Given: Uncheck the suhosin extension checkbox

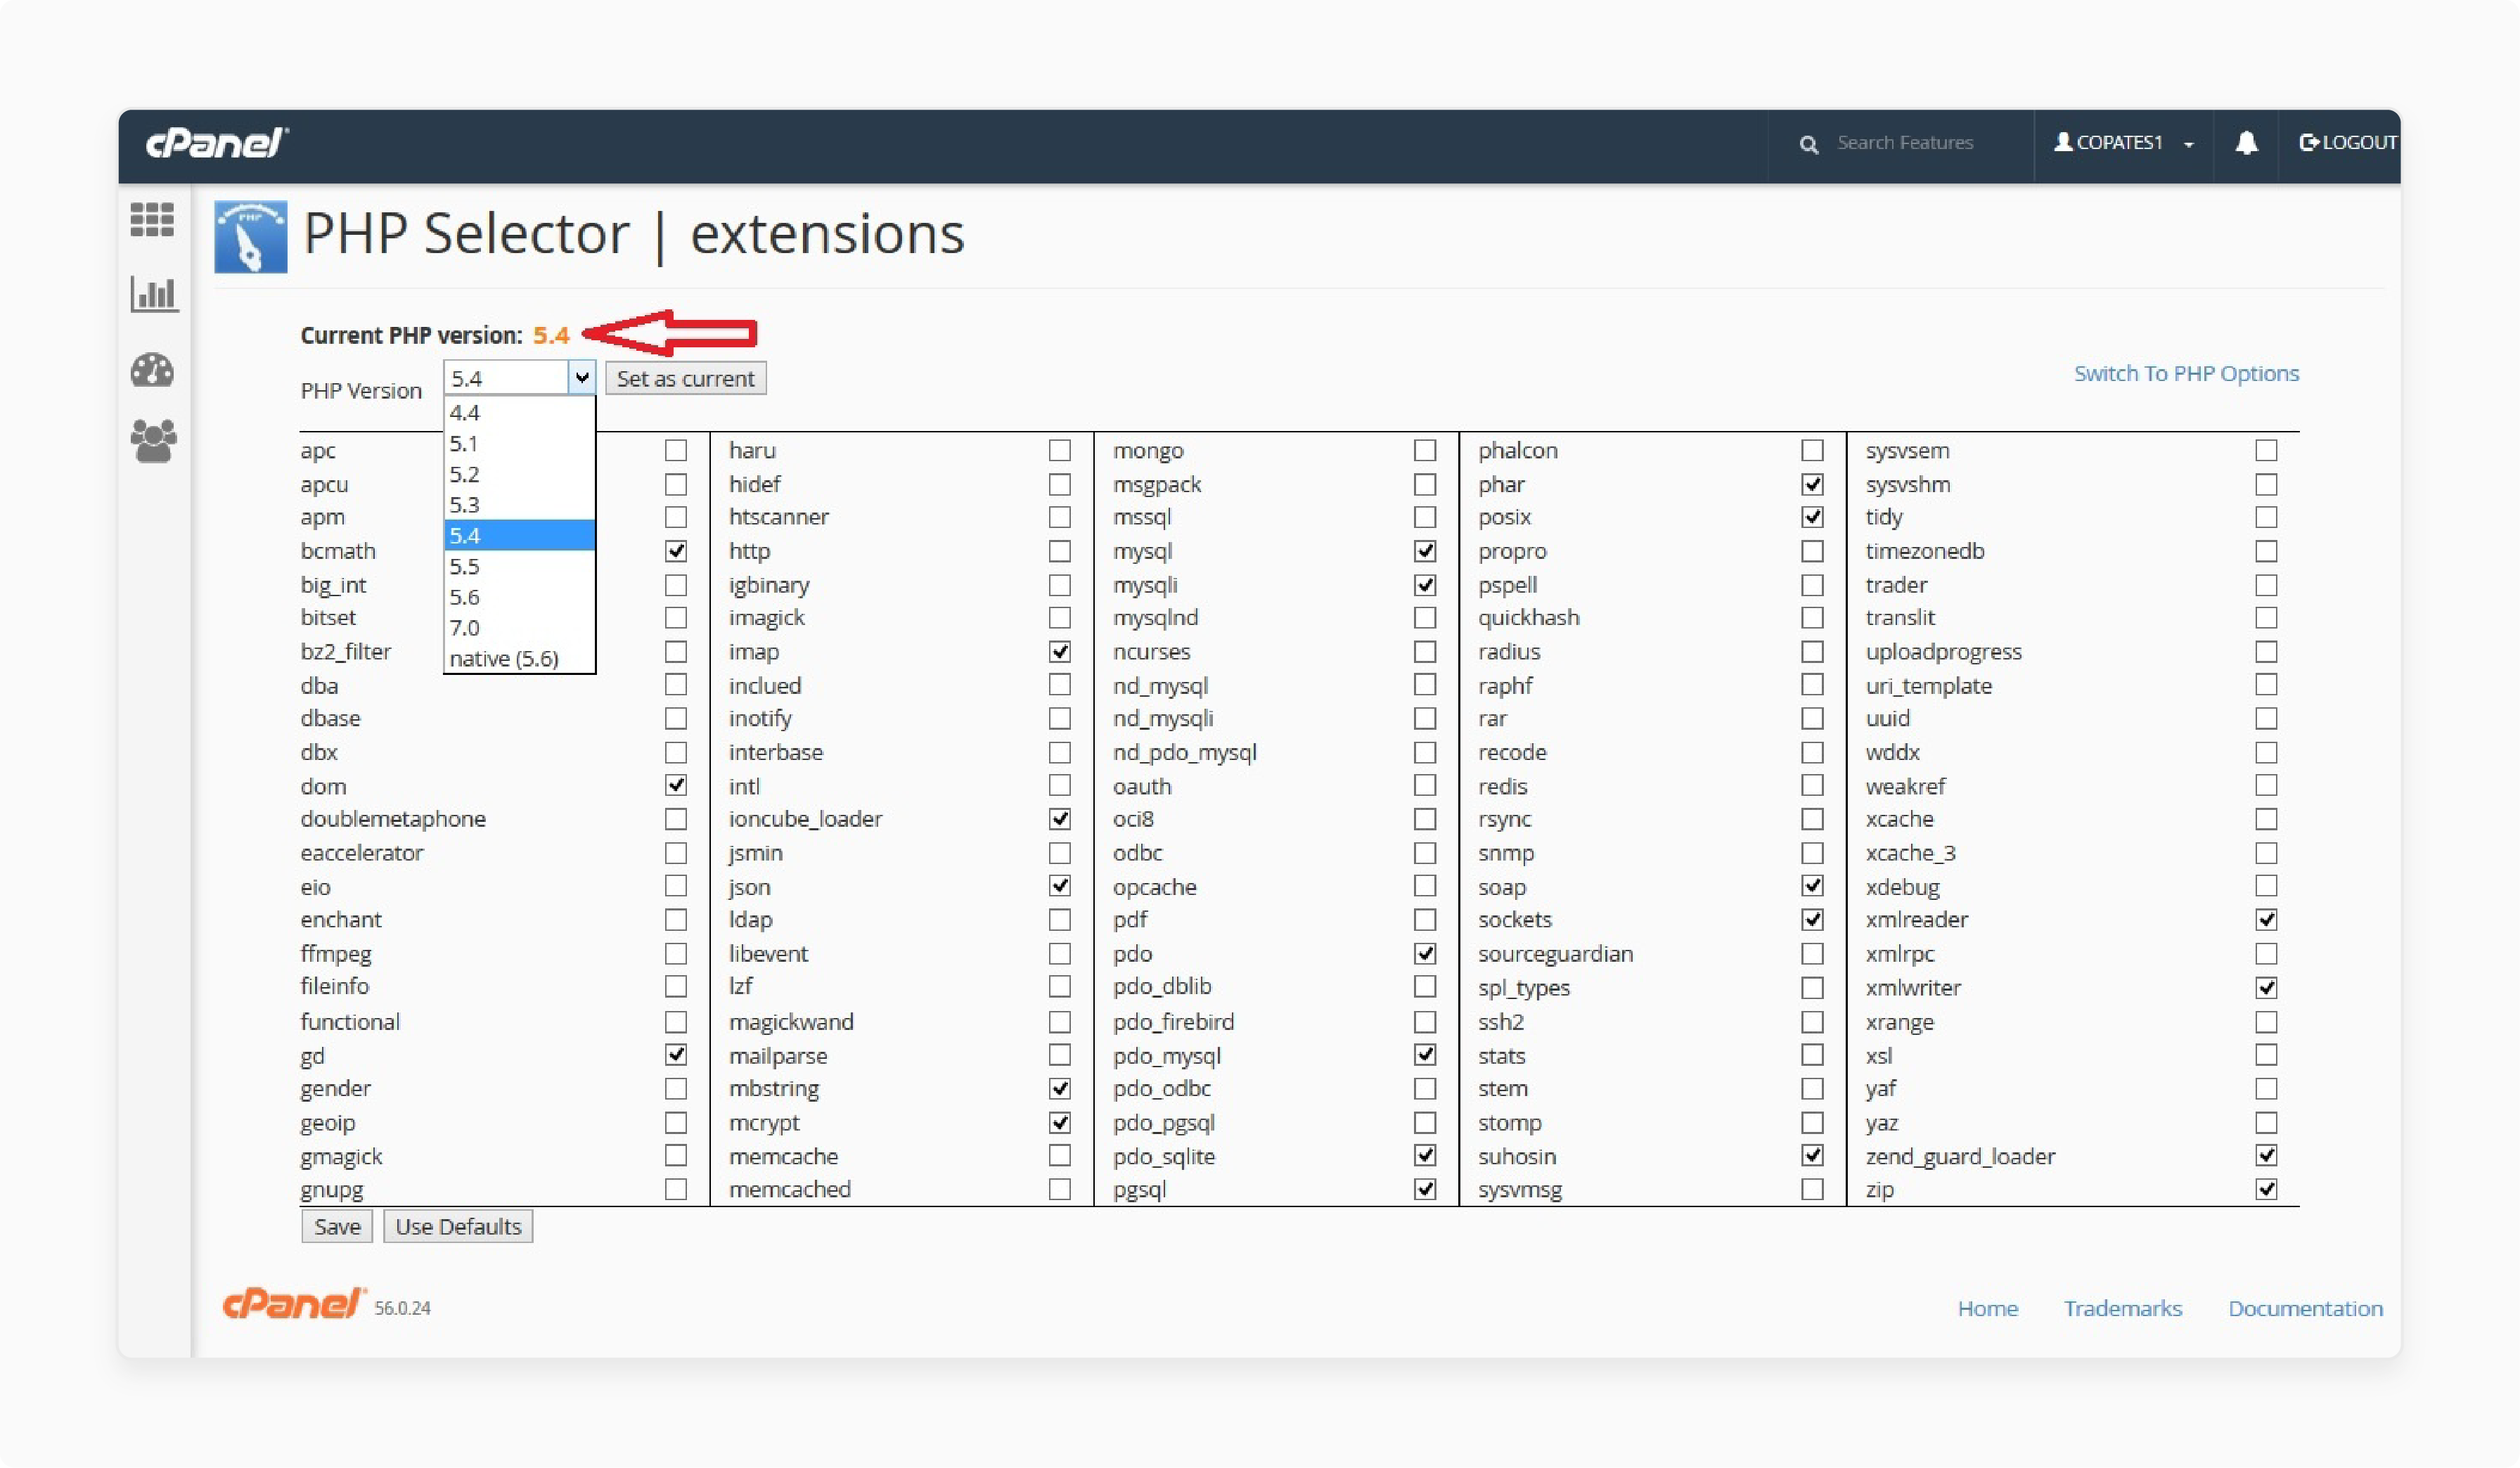Looking at the screenshot, I should click(1812, 1156).
